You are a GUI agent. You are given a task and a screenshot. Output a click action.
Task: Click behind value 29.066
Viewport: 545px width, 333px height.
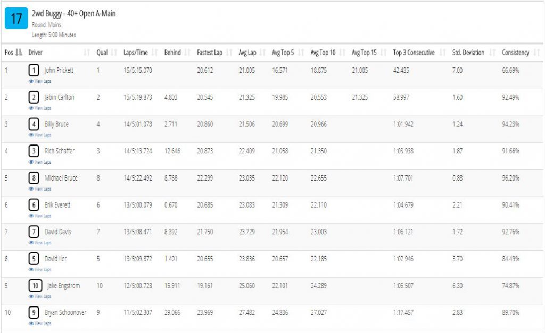(x=172, y=313)
